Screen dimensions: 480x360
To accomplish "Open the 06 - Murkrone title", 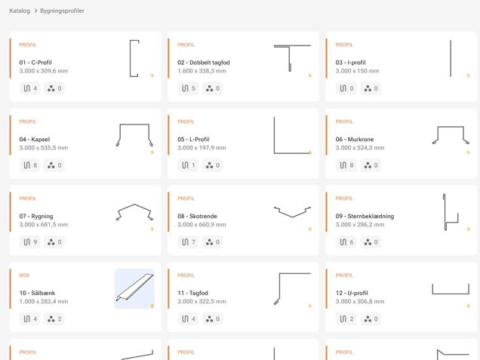I will coord(355,140).
